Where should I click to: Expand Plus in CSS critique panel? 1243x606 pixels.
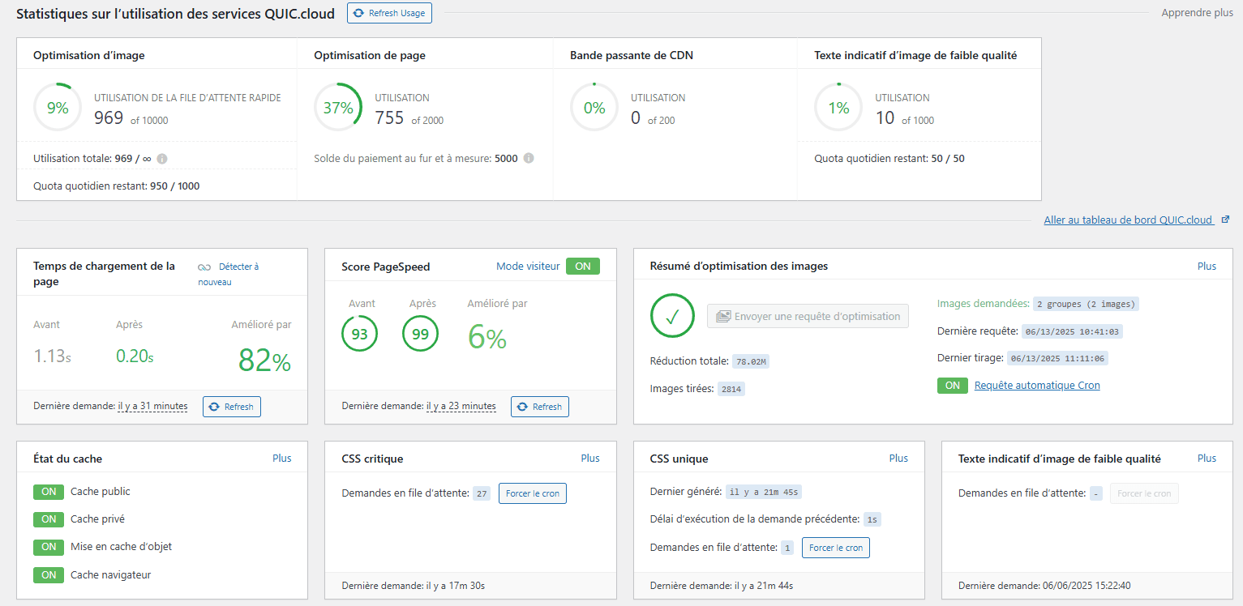590,459
